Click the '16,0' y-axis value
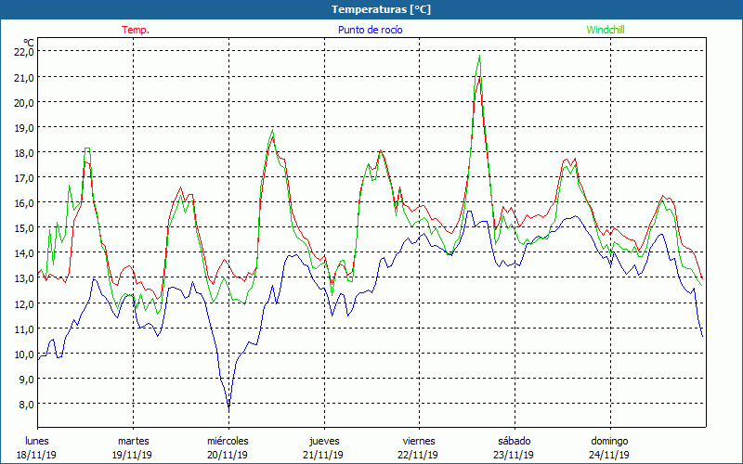This screenshot has width=743, height=464. click(24, 202)
